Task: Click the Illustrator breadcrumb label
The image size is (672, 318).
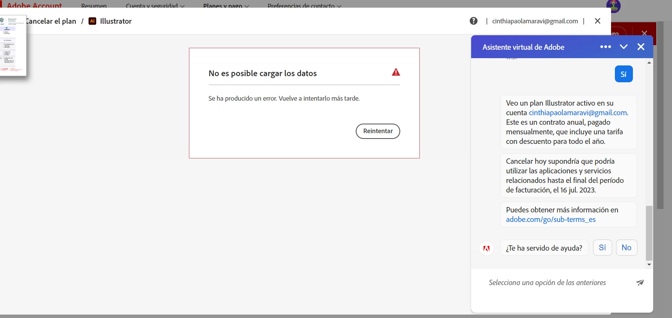Action: point(116,21)
